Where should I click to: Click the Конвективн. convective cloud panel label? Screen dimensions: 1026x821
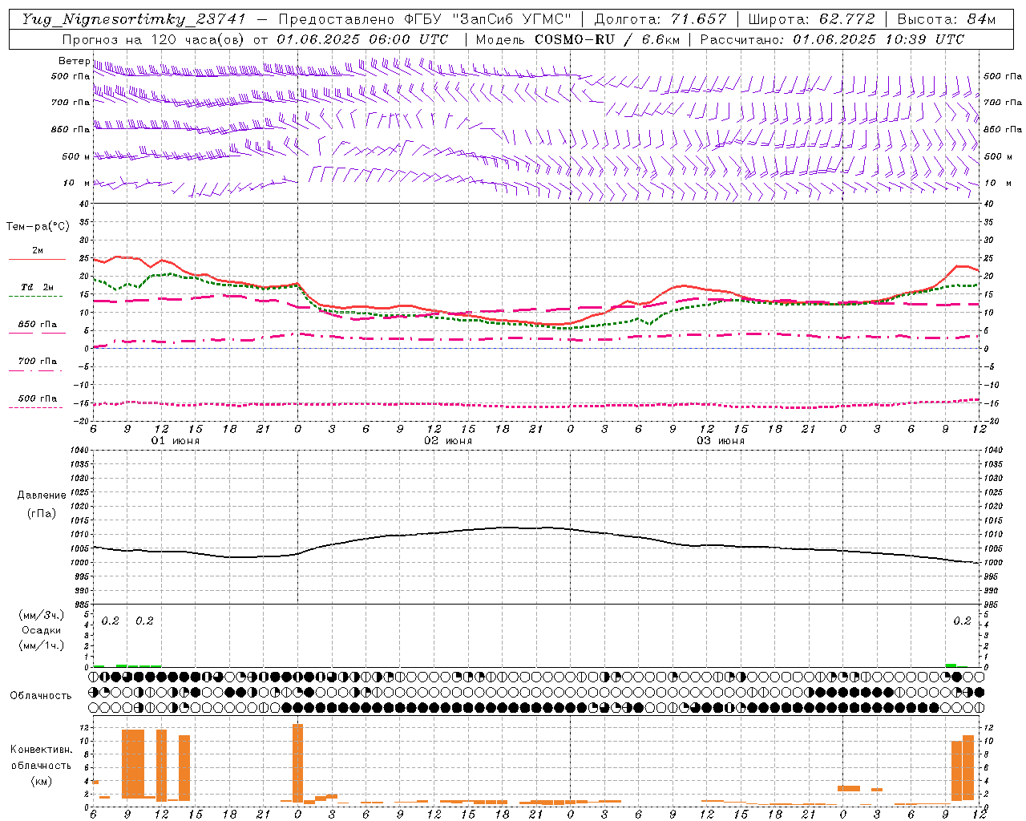pos(41,750)
